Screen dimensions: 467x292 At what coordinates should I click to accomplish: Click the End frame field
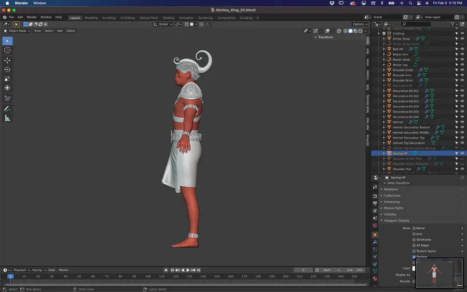coord(355,270)
